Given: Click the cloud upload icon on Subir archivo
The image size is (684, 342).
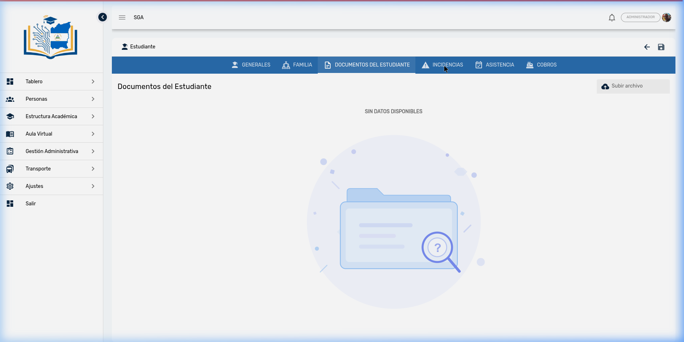Looking at the screenshot, I should tap(606, 86).
